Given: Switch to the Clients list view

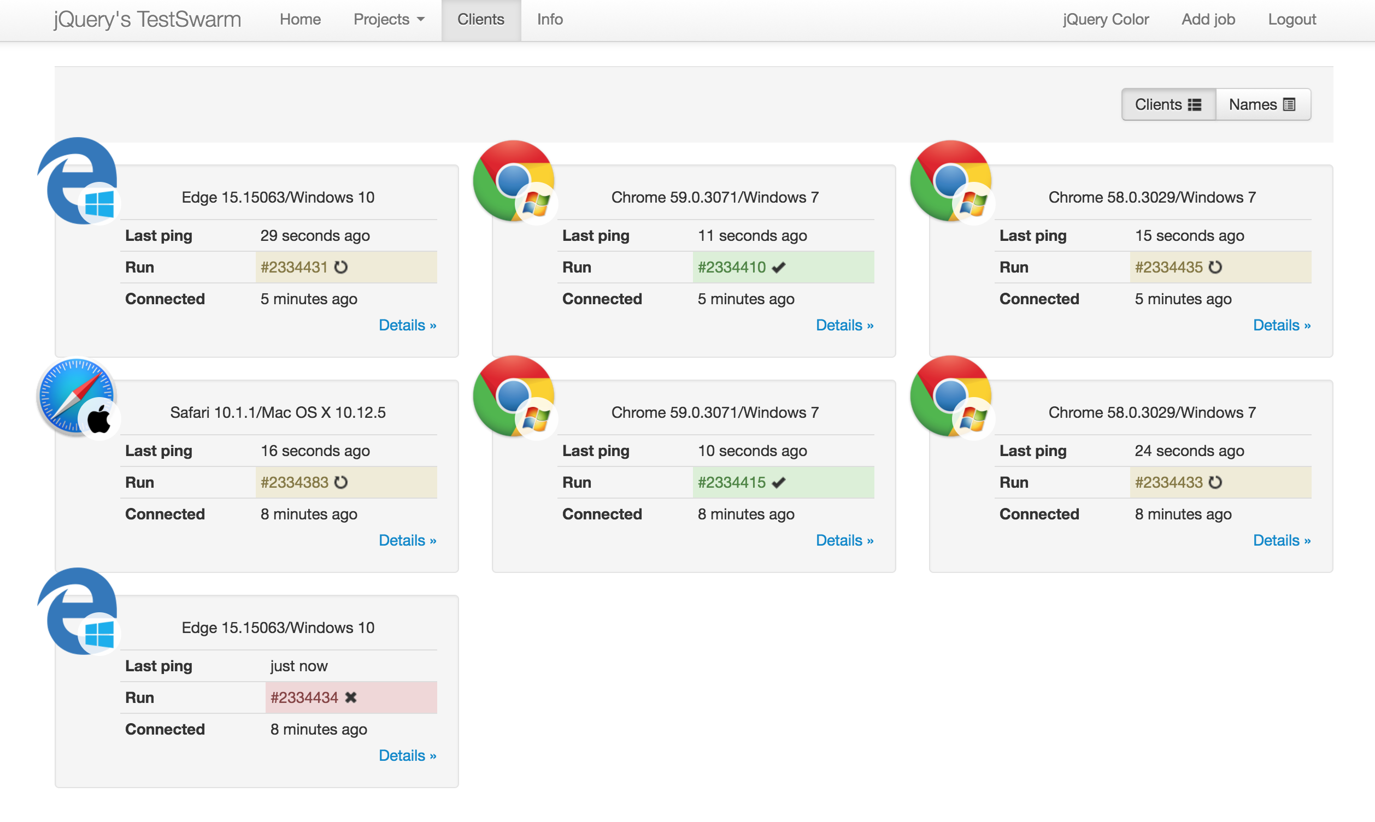Looking at the screenshot, I should tap(1168, 104).
